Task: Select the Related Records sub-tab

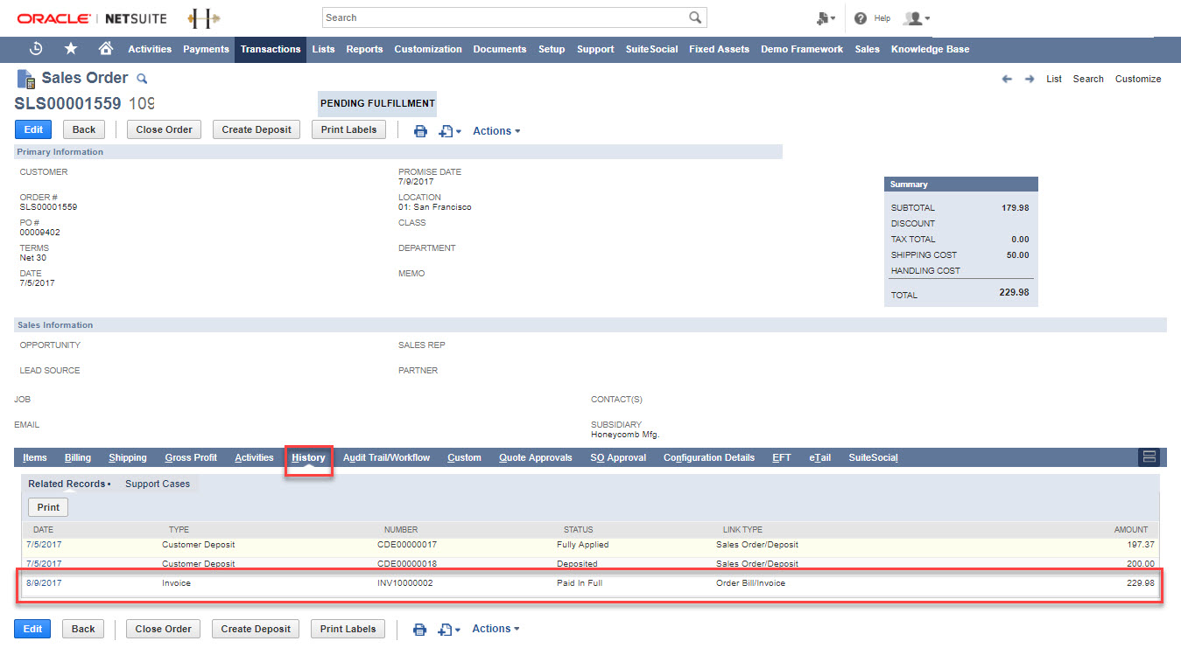Action: click(68, 484)
